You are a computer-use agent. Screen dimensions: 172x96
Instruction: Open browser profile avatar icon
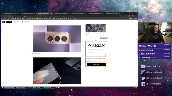click(x=132, y=16)
